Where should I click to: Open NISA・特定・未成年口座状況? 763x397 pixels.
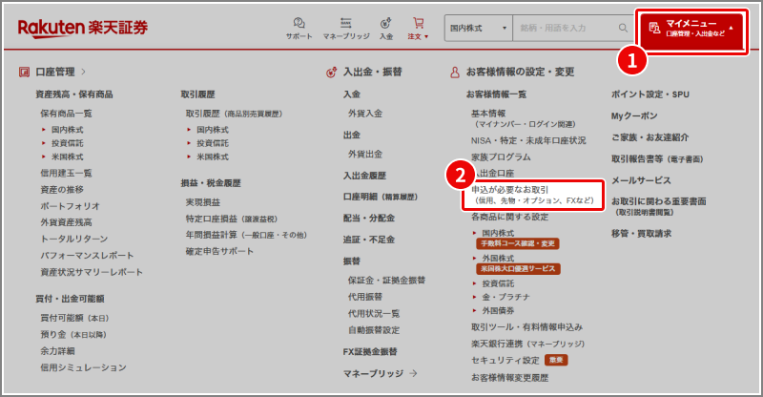(528, 140)
